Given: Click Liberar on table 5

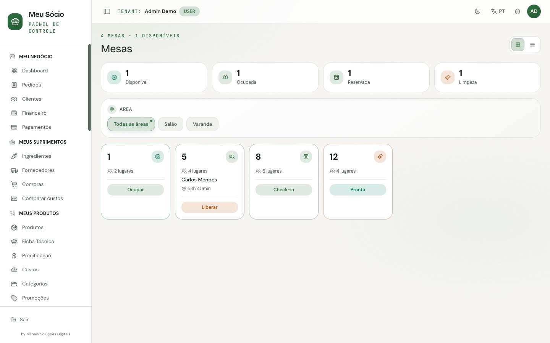Looking at the screenshot, I should pyautogui.click(x=210, y=207).
